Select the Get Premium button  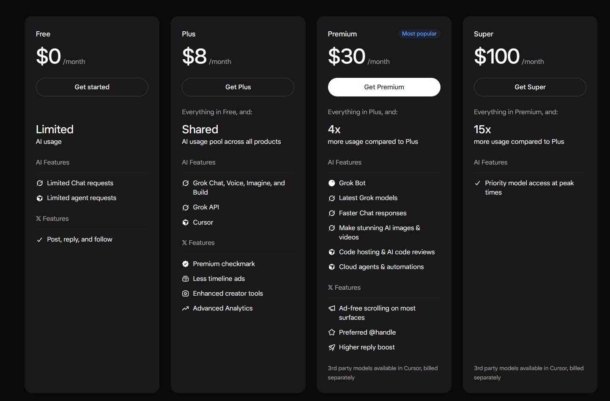tap(384, 87)
